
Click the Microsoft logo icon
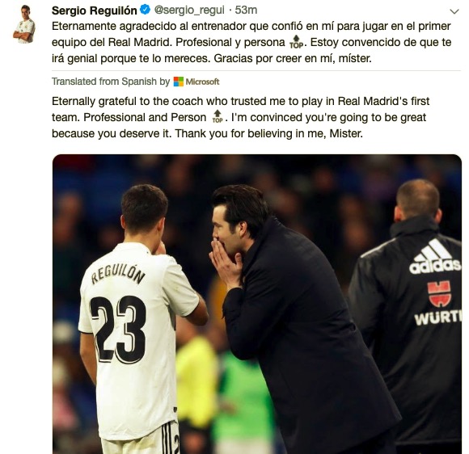178,82
